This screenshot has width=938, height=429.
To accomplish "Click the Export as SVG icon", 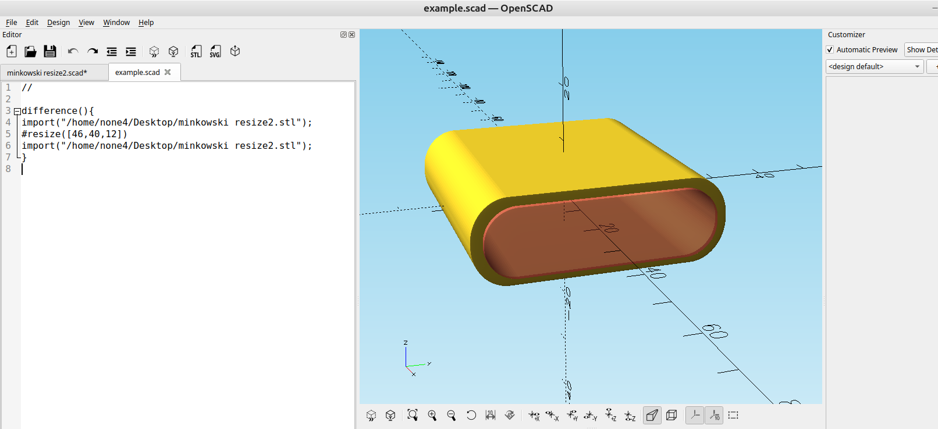I will [x=215, y=52].
